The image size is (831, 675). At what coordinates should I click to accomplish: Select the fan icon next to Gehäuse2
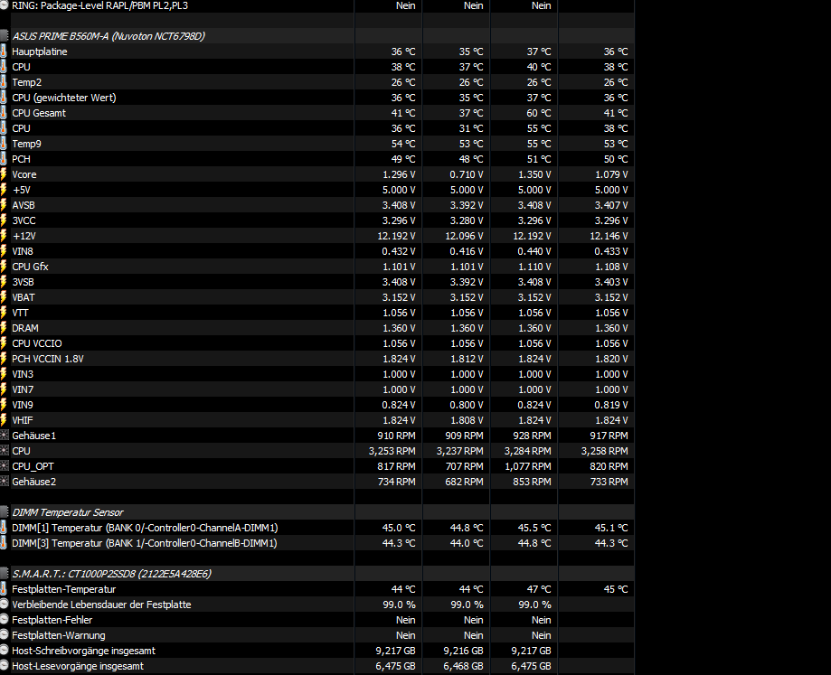pos(5,482)
